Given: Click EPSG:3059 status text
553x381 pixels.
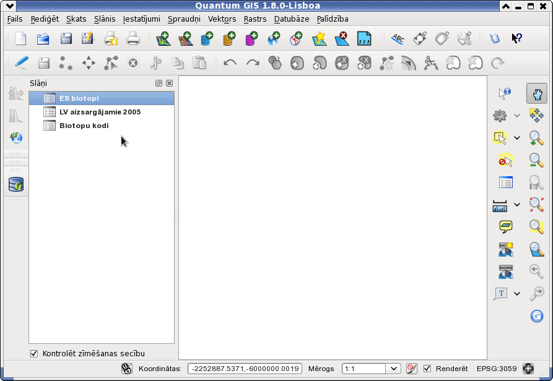Looking at the screenshot, I should (x=497, y=369).
